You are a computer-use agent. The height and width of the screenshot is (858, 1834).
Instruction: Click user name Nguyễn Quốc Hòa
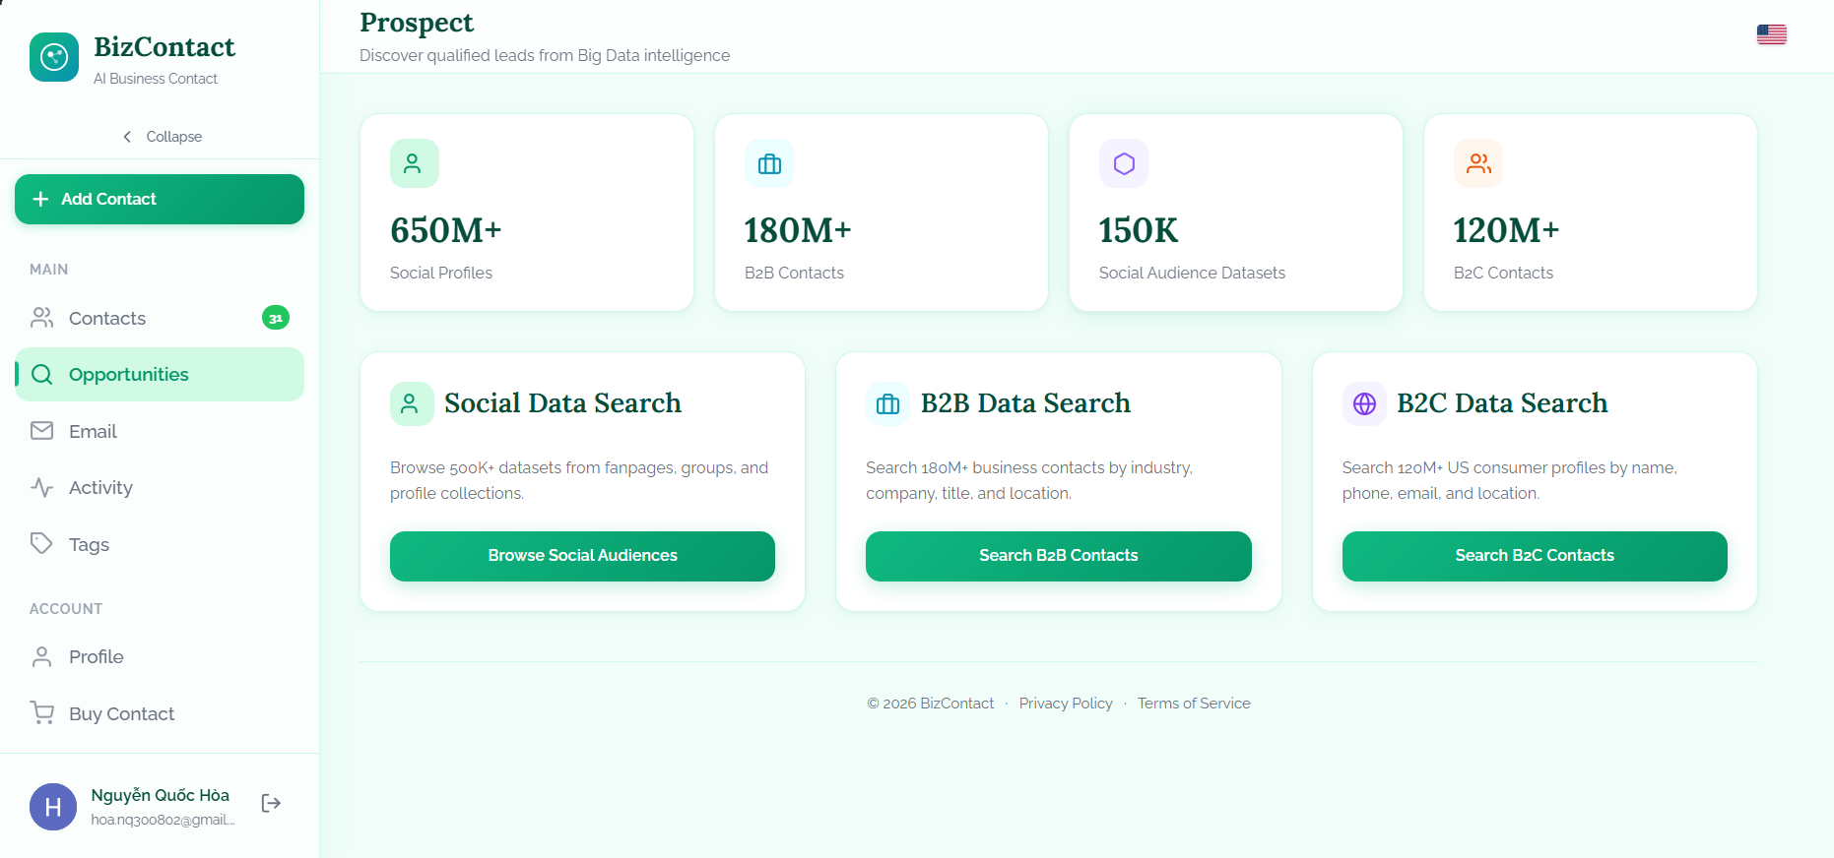[161, 795]
